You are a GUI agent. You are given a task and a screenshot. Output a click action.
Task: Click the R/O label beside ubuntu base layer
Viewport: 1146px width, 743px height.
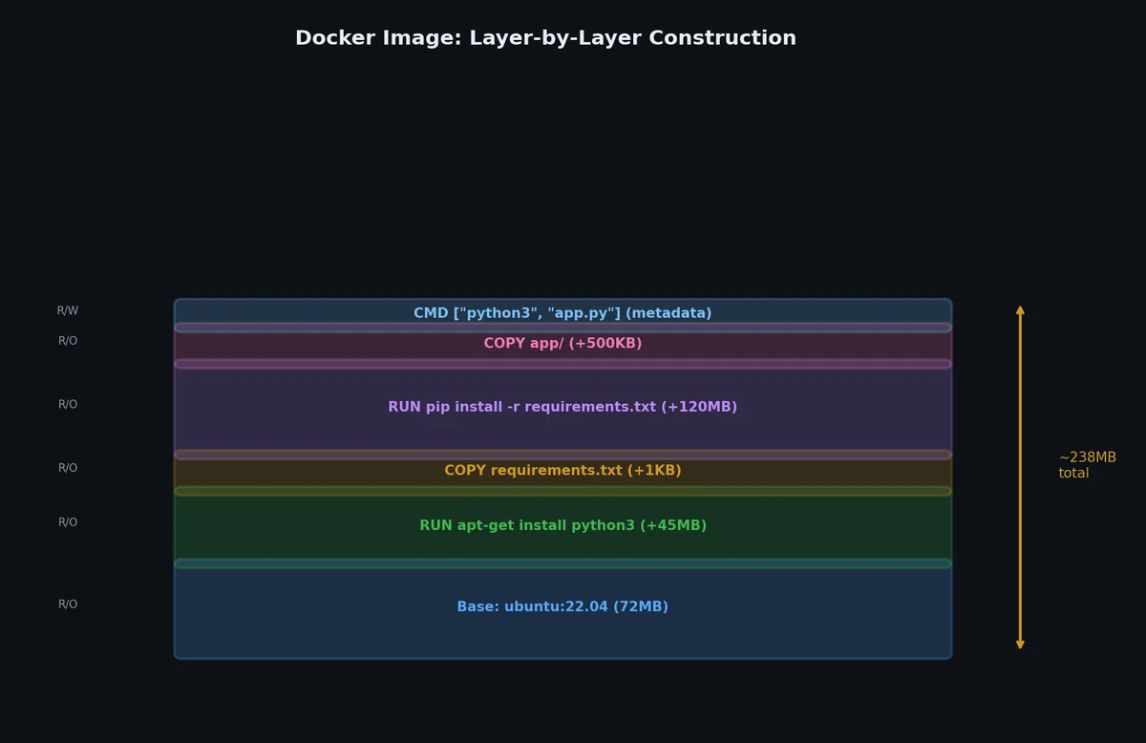click(68, 605)
